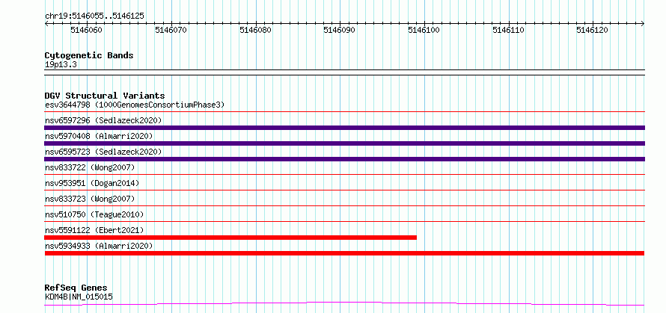This screenshot has height=313, width=666.
Task: Click the DGV Structural Variants track title
Action: [x=105, y=96]
